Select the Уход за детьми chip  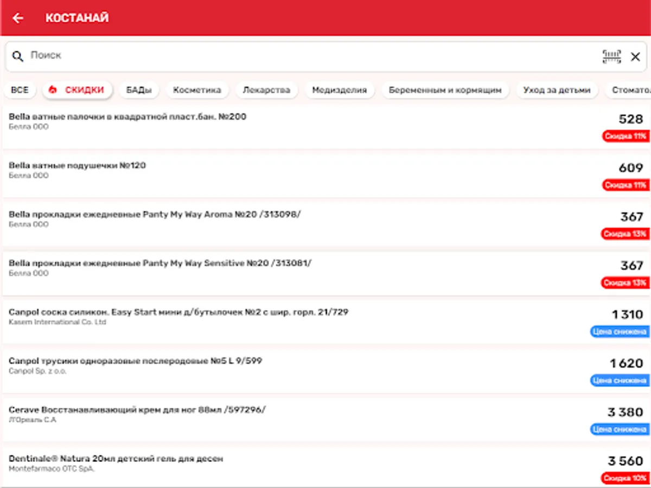557,90
